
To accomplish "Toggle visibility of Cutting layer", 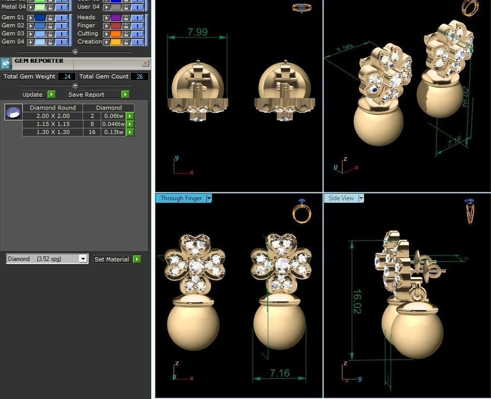I will click(137, 34).
